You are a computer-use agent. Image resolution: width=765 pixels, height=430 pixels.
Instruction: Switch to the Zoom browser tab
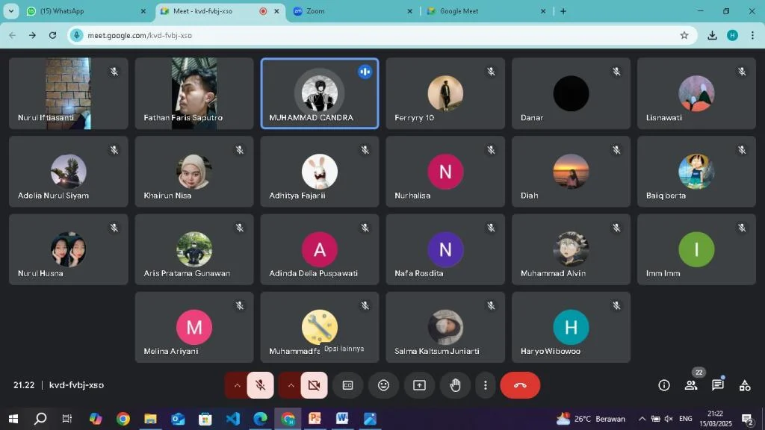point(351,11)
